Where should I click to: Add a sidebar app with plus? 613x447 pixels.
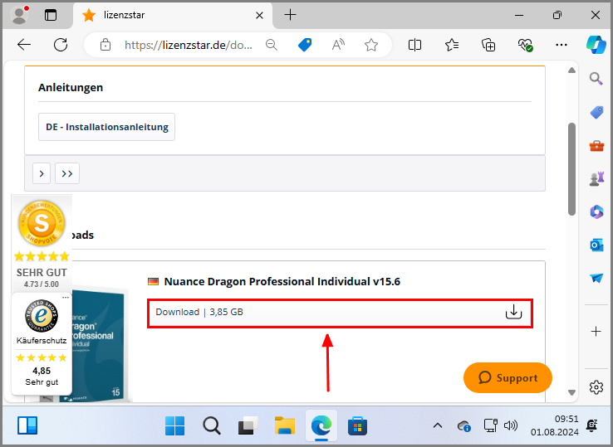(596, 332)
